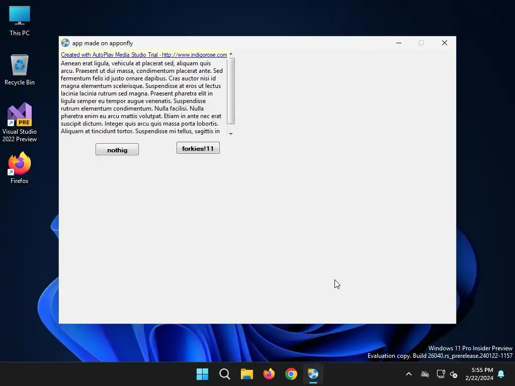This screenshot has height=386, width=515.
Task: Click the running AutoPlay app taskbar icon
Action: click(x=313, y=374)
